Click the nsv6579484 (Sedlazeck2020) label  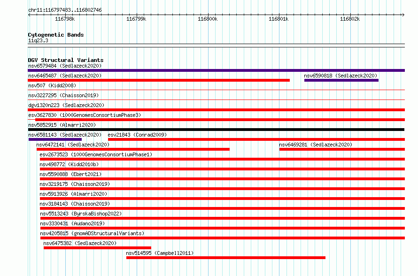pos(65,66)
